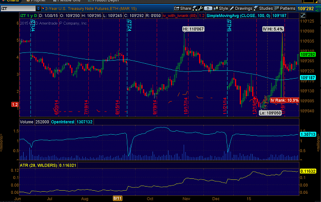The image size is (321, 202).
Task: Expand the symbol selector dropdown arrow
Action: tap(39, 9)
